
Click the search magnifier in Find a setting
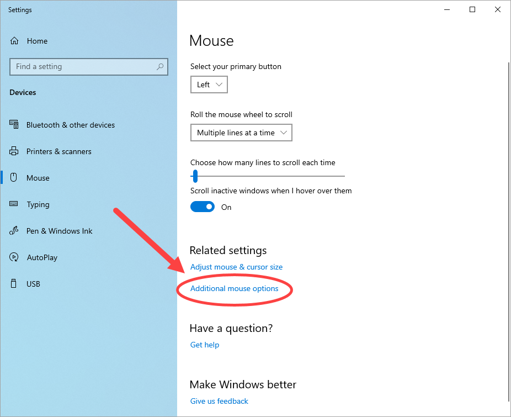160,66
